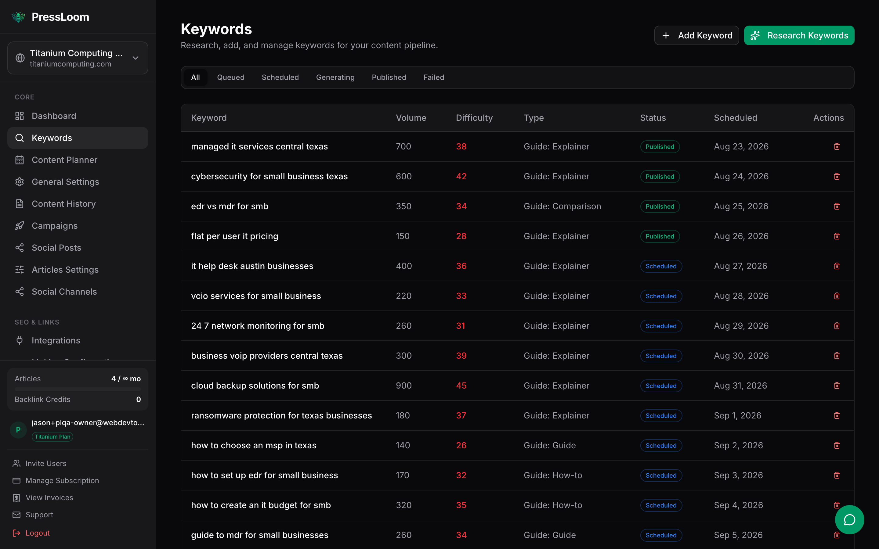Image resolution: width=879 pixels, height=549 pixels.
Task: Select Keywords in the sidebar
Action: click(78, 138)
